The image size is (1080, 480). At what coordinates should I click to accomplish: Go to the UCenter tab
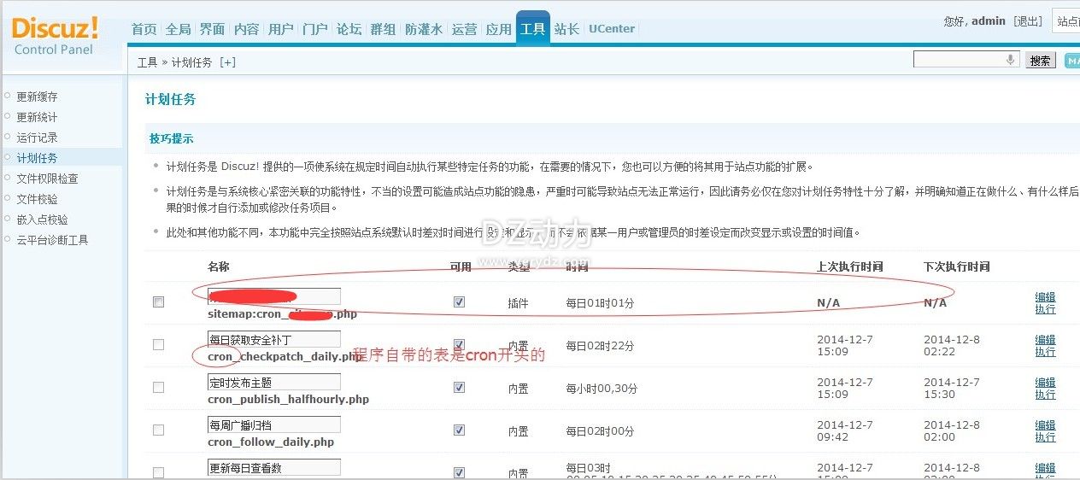pyautogui.click(x=612, y=29)
